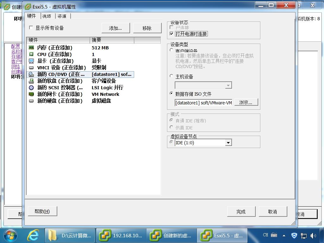Show hidden tray icons arrow
Image resolution: width=324 pixels, height=243 pixels.
pyautogui.click(x=284, y=235)
